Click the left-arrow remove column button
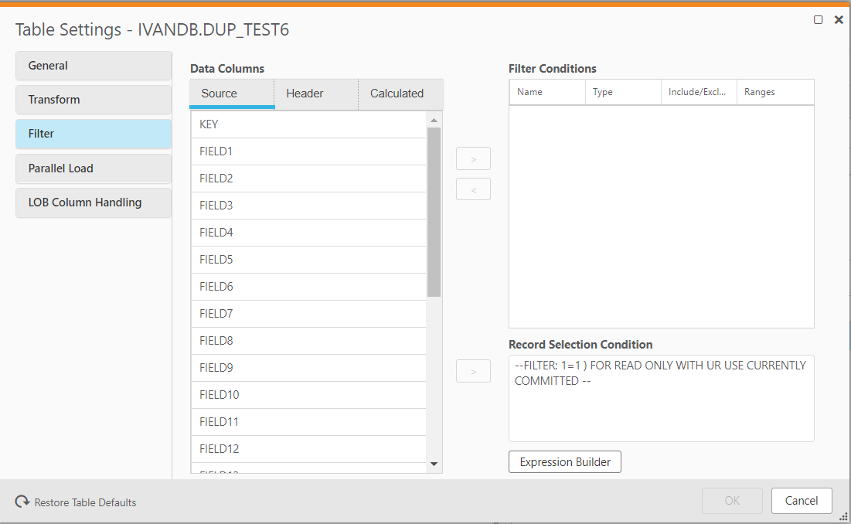The height and width of the screenshot is (524, 851). (x=473, y=189)
